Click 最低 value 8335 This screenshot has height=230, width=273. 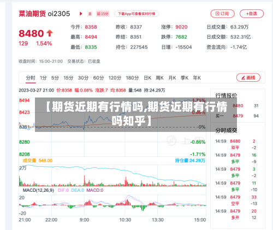[x=91, y=47]
